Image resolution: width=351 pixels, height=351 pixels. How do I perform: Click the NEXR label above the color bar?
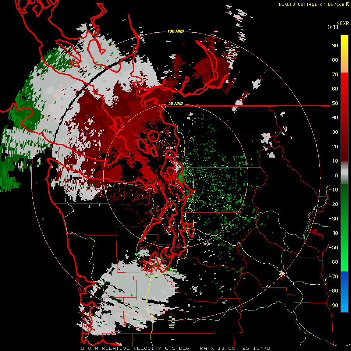[x=343, y=23]
